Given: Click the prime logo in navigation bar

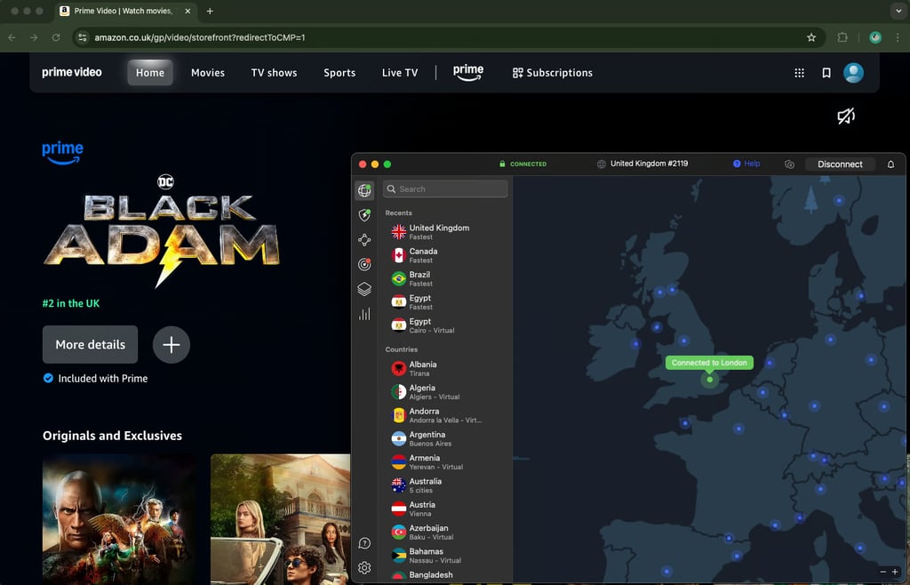Looking at the screenshot, I should coord(467,73).
